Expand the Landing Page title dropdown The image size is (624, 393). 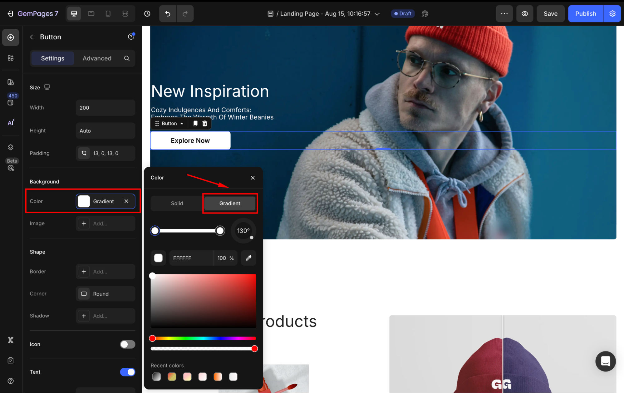[x=377, y=14]
